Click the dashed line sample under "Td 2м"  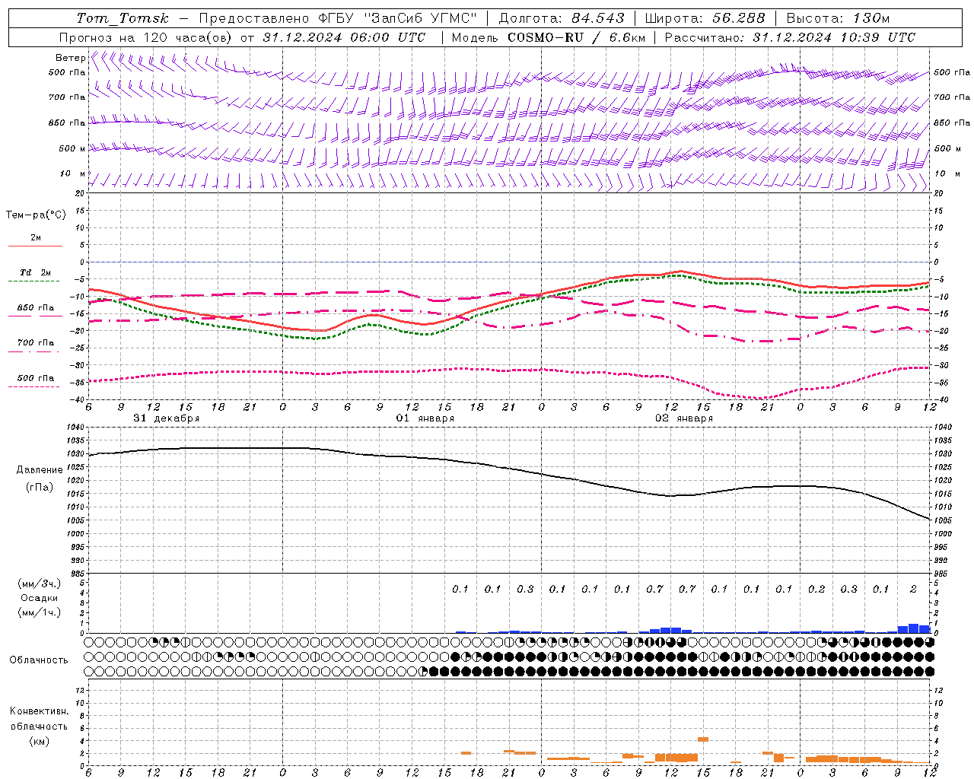33,281
